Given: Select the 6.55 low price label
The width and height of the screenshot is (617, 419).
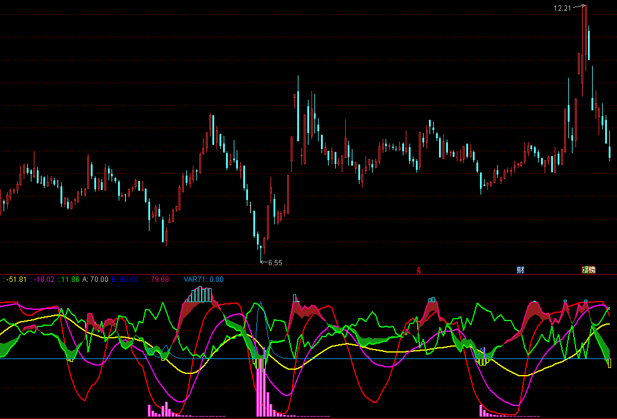Looking at the screenshot, I should click(275, 263).
